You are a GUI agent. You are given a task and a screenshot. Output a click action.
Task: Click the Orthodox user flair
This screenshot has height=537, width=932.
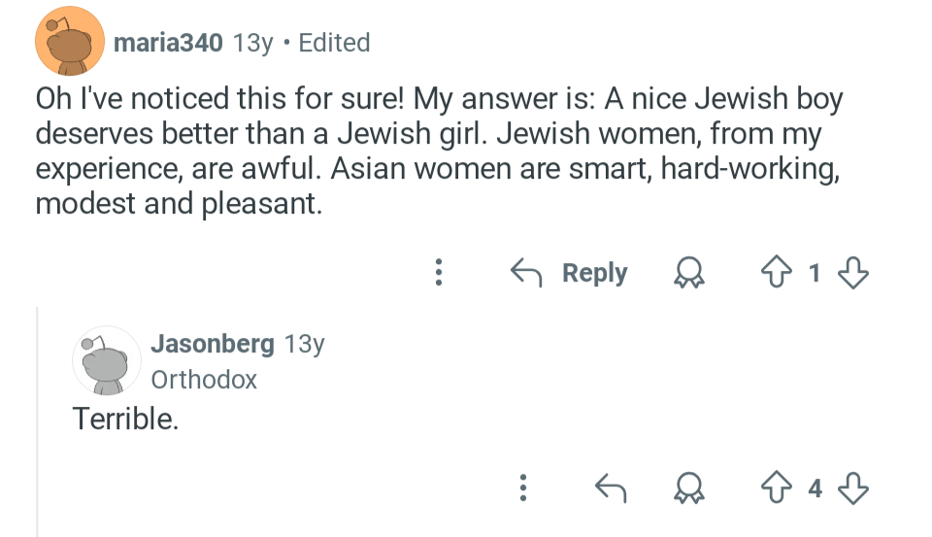click(204, 380)
